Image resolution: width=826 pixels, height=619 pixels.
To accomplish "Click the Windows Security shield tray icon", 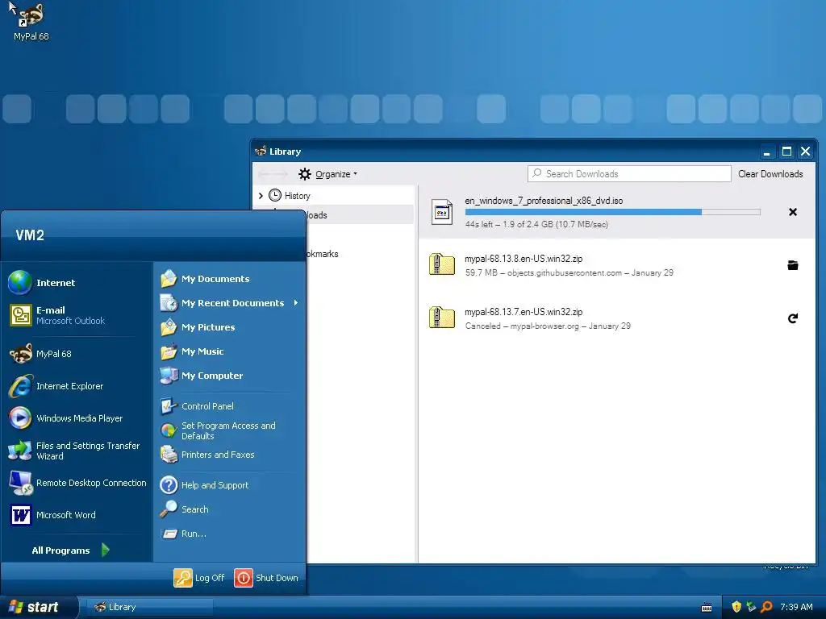I will point(736,607).
